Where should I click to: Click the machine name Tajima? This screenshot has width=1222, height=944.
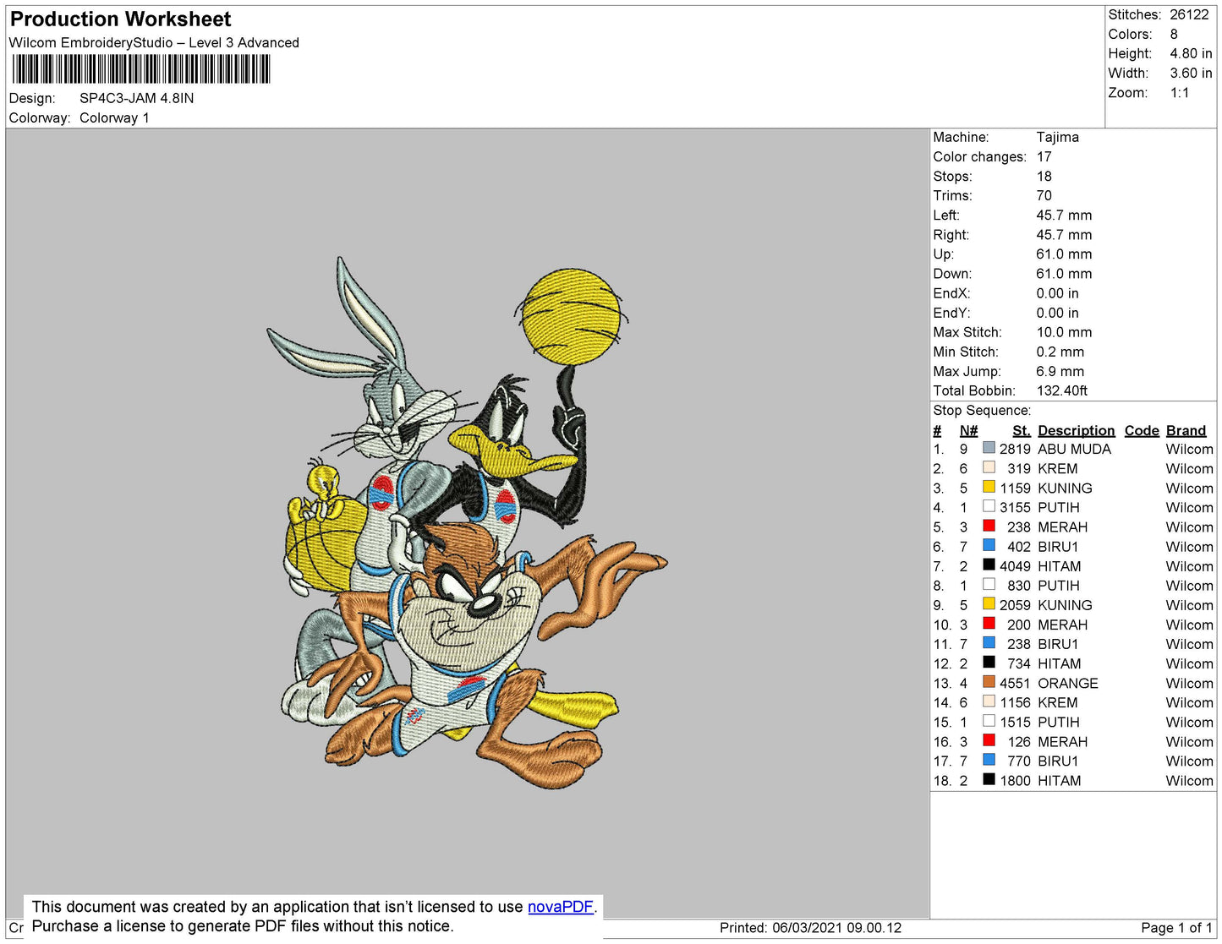click(x=1057, y=137)
